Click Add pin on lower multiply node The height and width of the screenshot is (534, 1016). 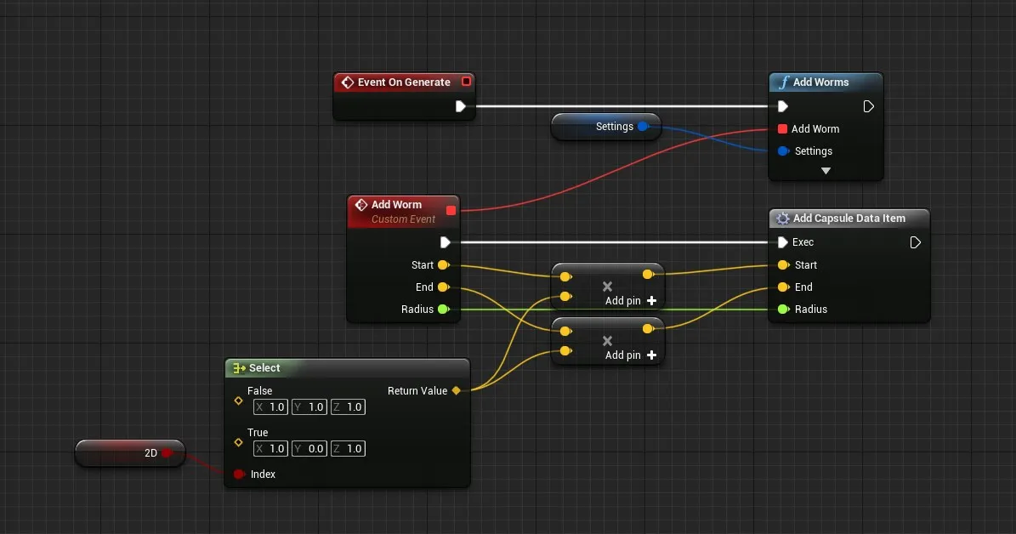(x=630, y=355)
